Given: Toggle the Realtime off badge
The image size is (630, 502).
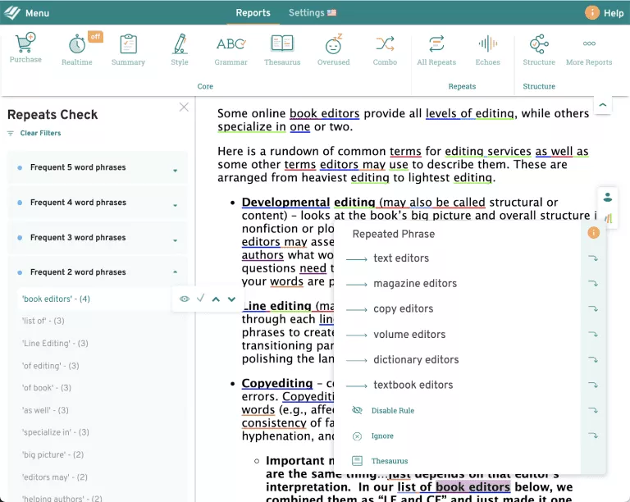Looking at the screenshot, I should coord(95,37).
